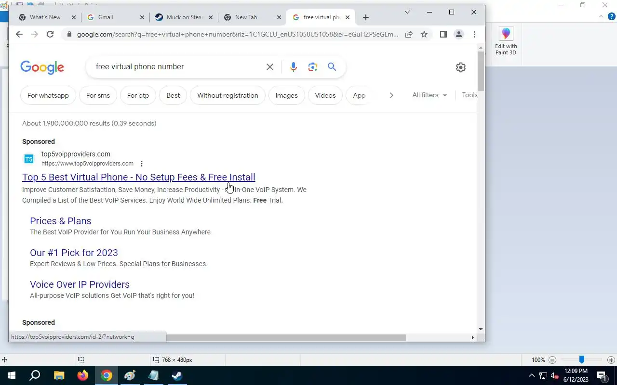The width and height of the screenshot is (617, 385).
Task: Open Google quick settings gear
Action: (x=461, y=67)
